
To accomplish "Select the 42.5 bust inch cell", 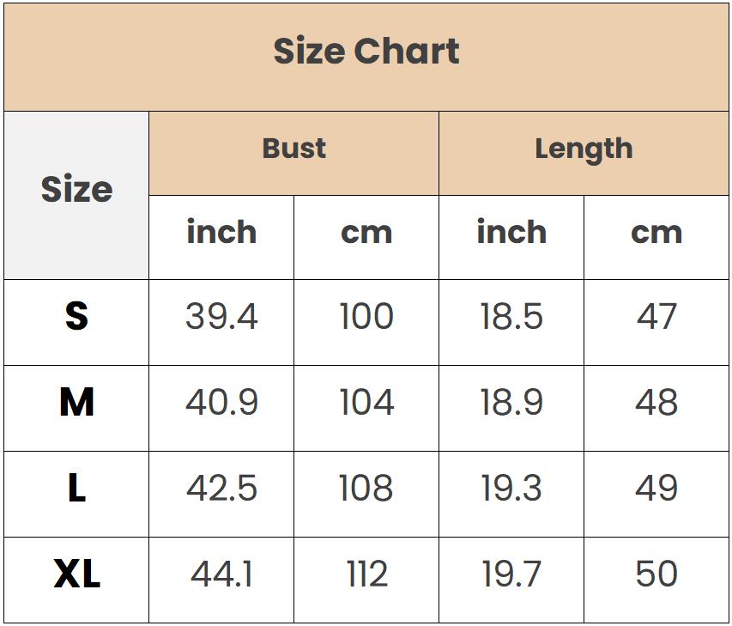I will pyautogui.click(x=221, y=495).
